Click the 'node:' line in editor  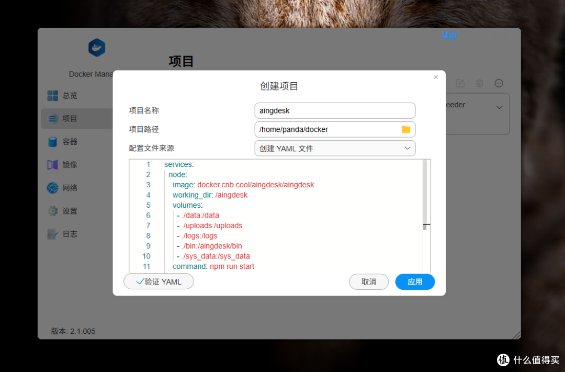(x=178, y=174)
